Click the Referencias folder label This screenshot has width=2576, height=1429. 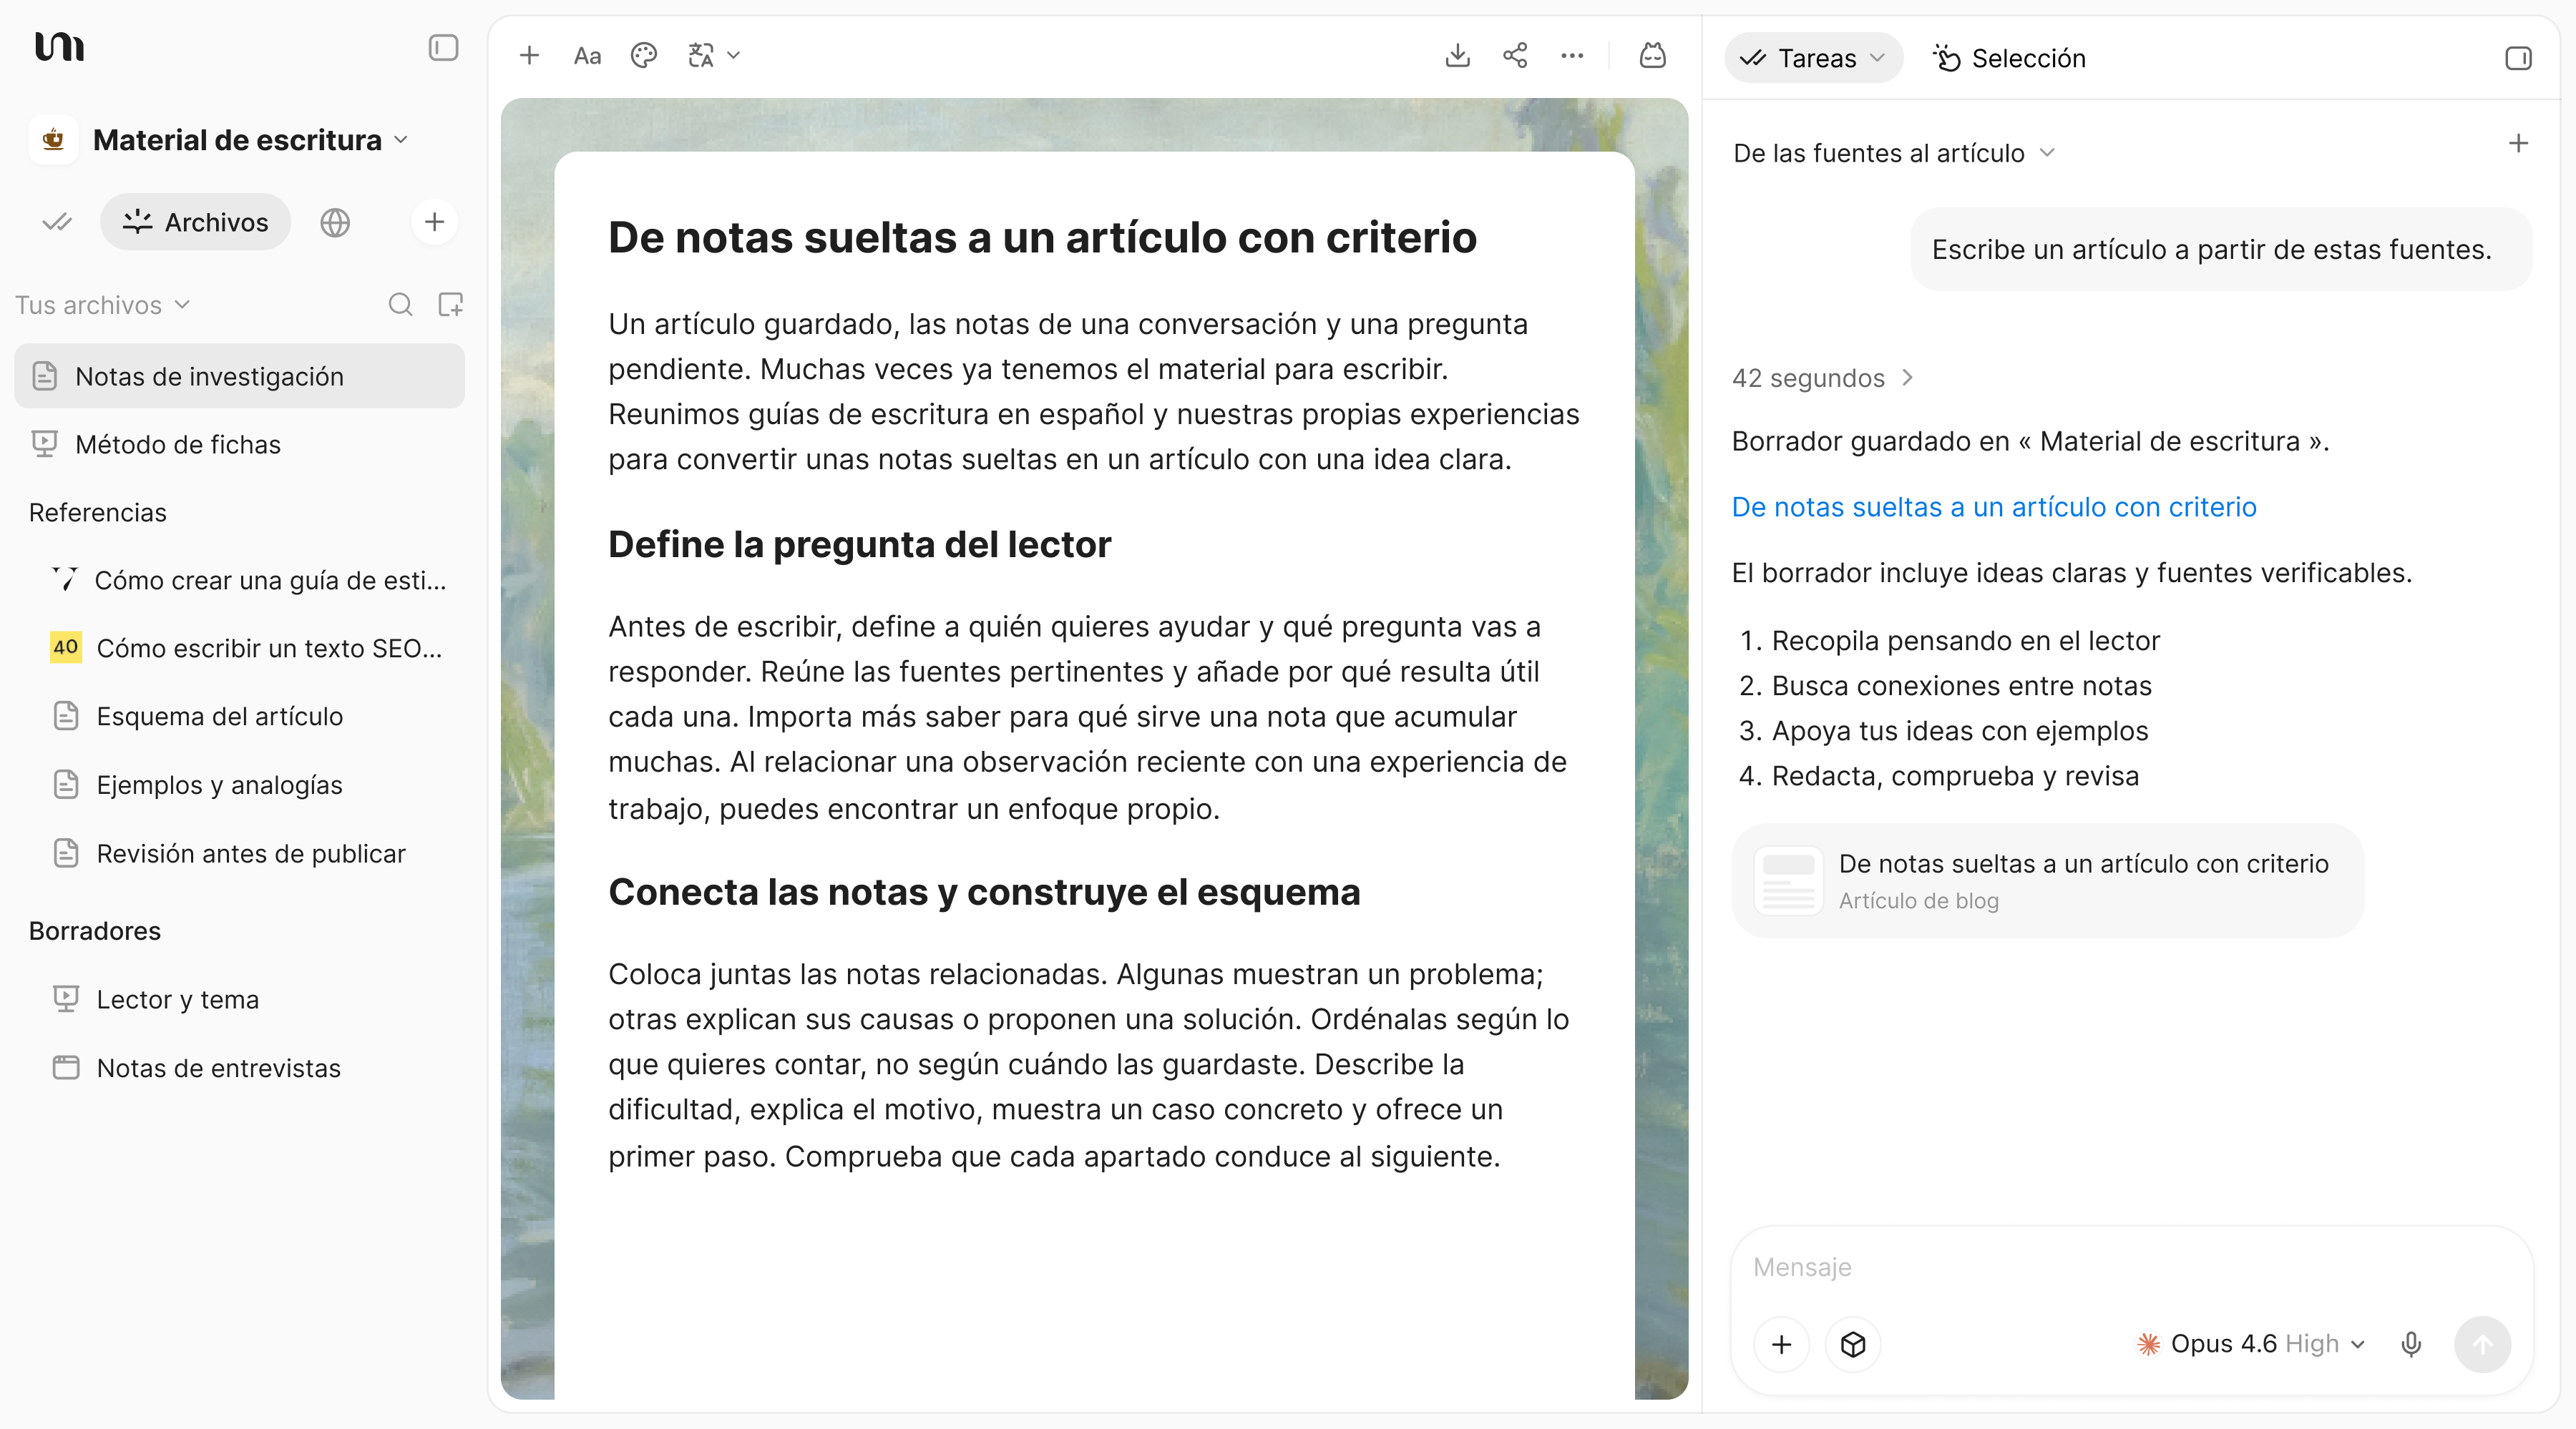pyautogui.click(x=98, y=513)
